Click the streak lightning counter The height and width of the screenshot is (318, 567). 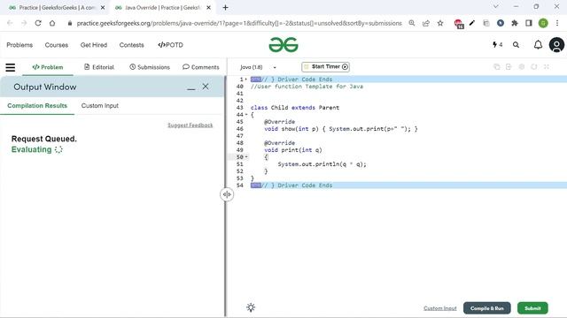coord(498,45)
